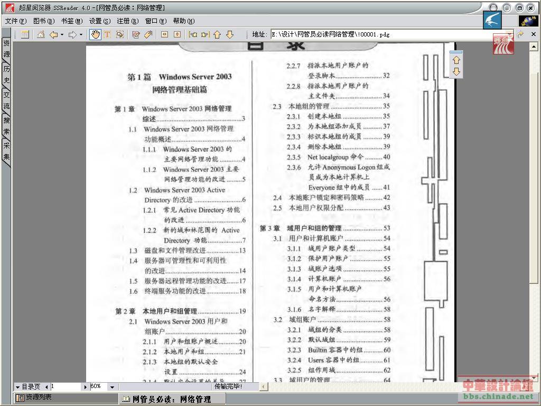Open the 注册(R) menu
541x406 pixels.
pos(128,21)
